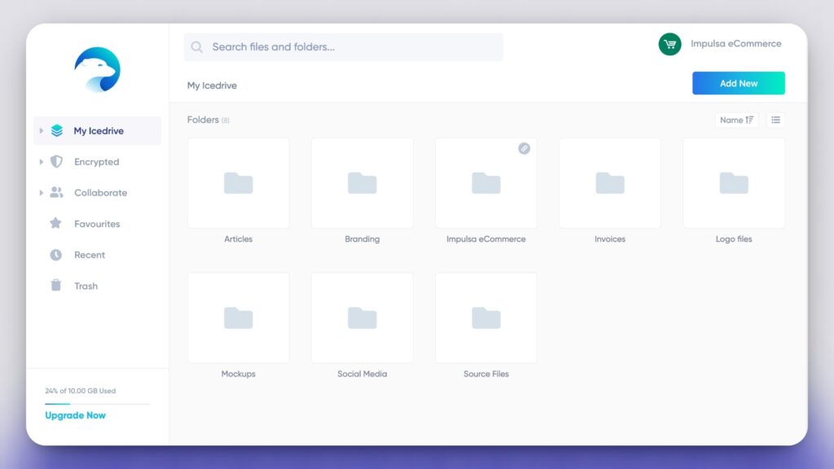This screenshot has width=834, height=469.
Task: Click the green shopping cart icon
Action: (x=668, y=44)
